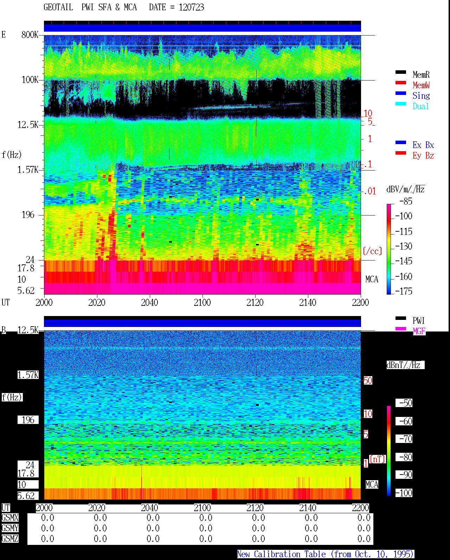This screenshot has height=560, width=450.
Task: Click the New Calibration Table footer text
Action: tap(326, 554)
